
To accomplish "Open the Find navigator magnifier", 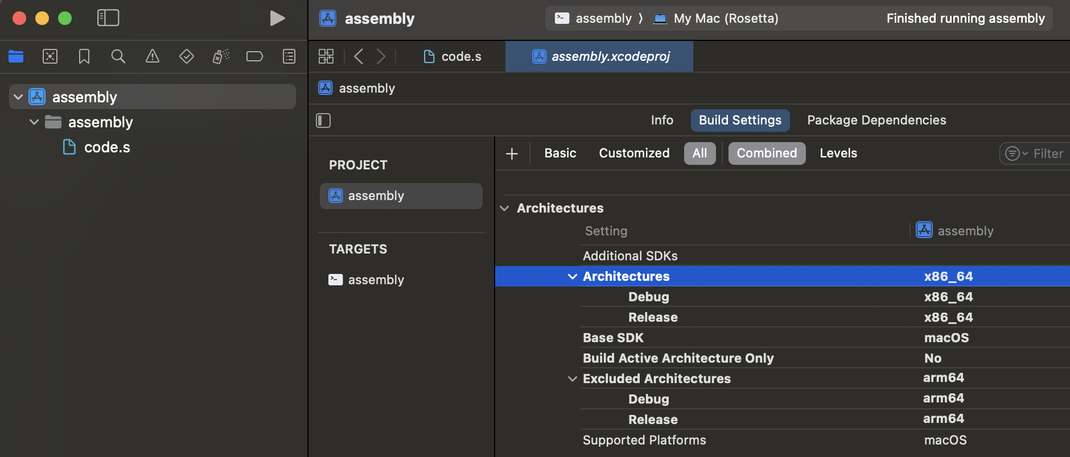I will (x=118, y=56).
